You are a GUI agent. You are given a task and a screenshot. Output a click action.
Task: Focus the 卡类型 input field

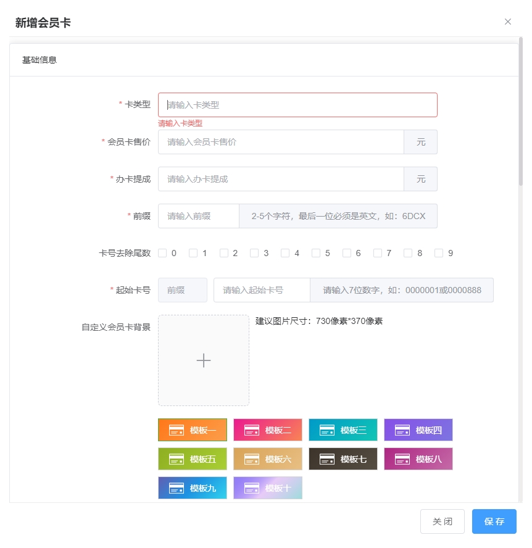[297, 105]
